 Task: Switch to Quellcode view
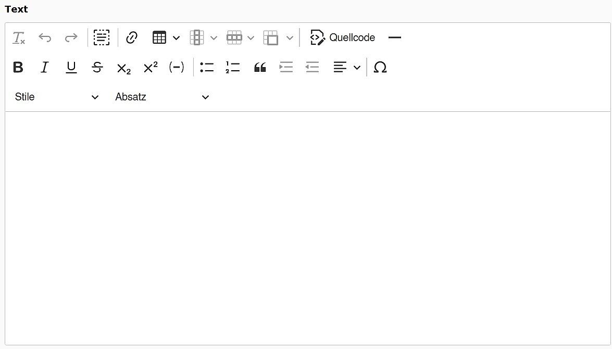click(342, 37)
